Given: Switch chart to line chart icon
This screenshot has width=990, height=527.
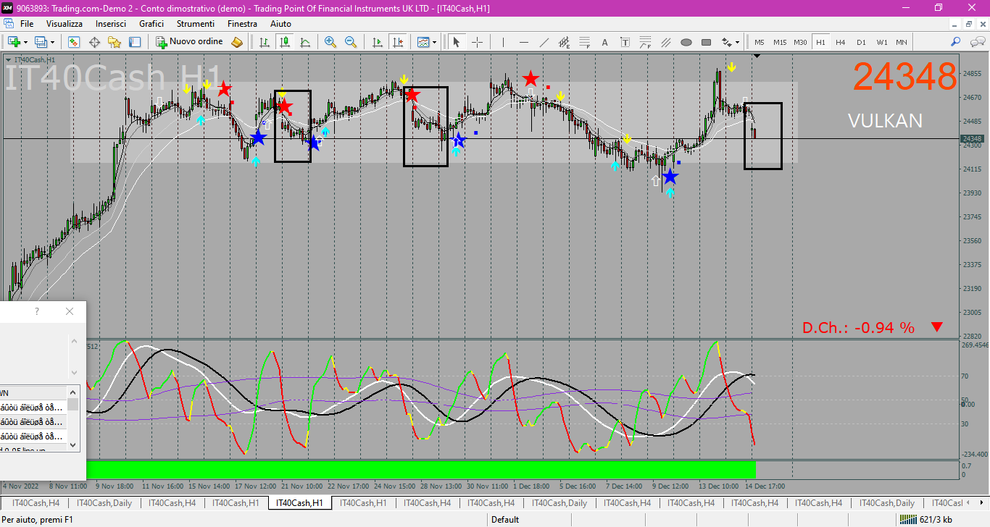Looking at the screenshot, I should pos(306,42).
